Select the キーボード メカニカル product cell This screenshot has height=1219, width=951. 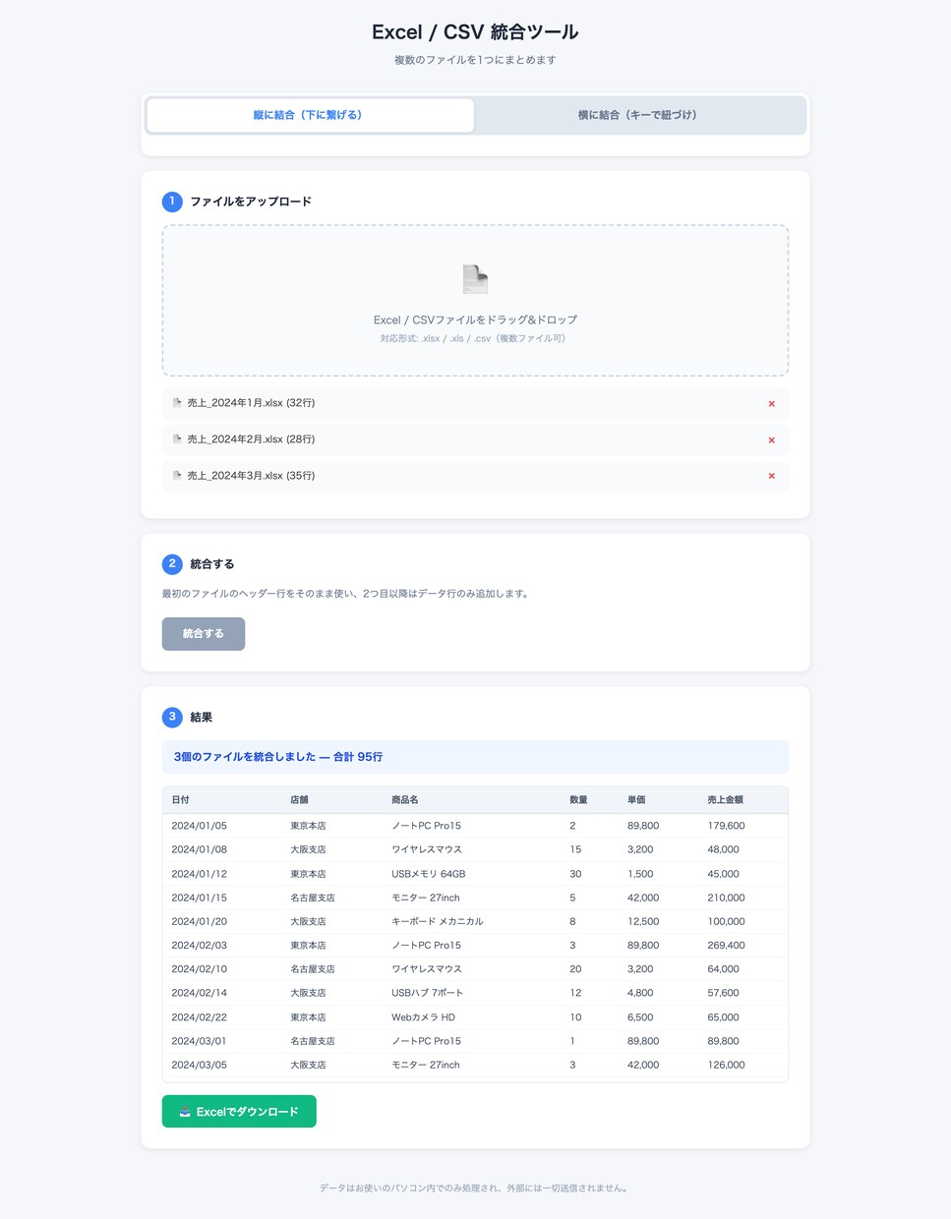point(438,921)
